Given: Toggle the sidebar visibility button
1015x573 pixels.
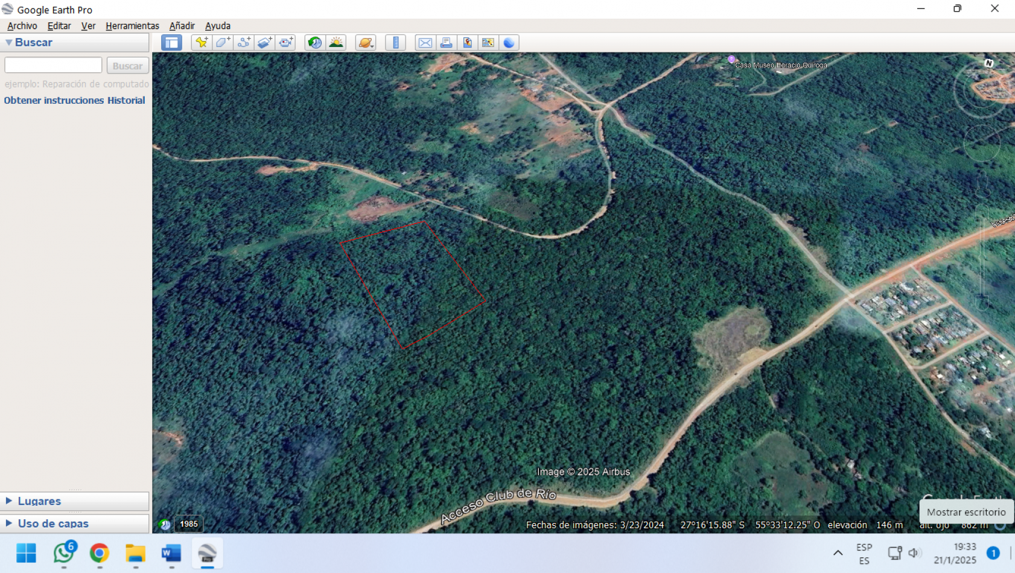Looking at the screenshot, I should click(171, 42).
